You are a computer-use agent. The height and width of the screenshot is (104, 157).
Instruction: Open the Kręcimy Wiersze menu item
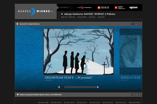[68, 17]
